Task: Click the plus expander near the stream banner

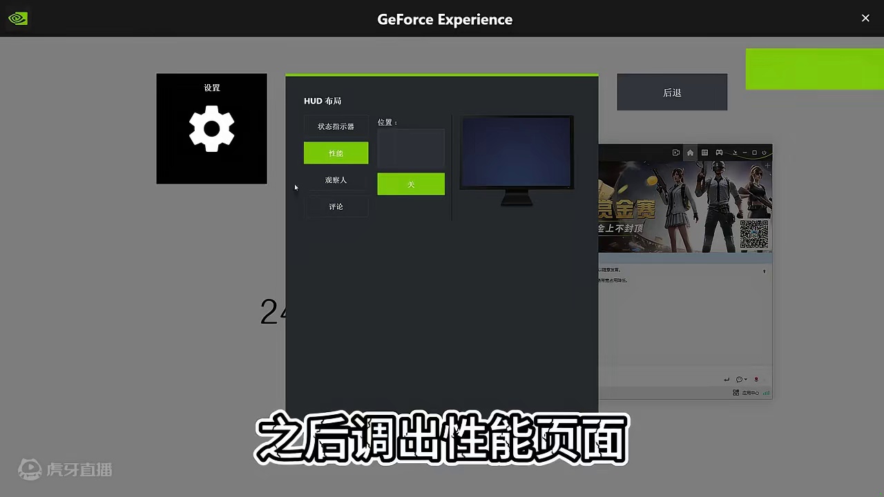Action: 767,166
